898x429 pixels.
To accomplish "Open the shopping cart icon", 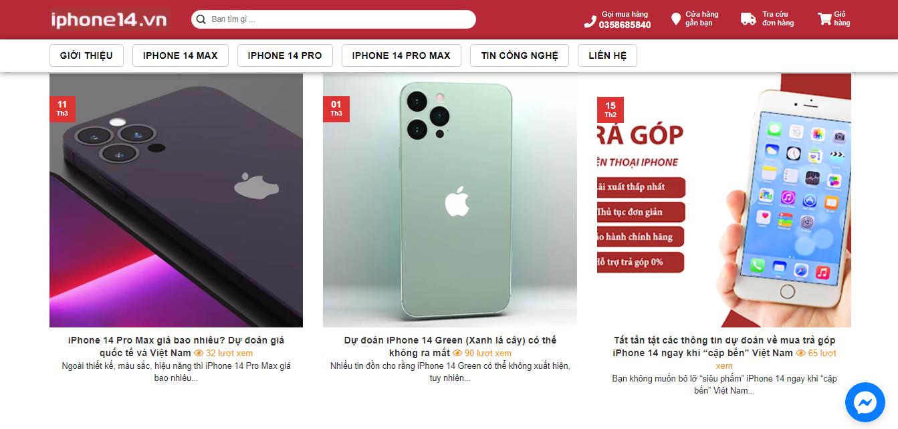I will click(x=824, y=19).
